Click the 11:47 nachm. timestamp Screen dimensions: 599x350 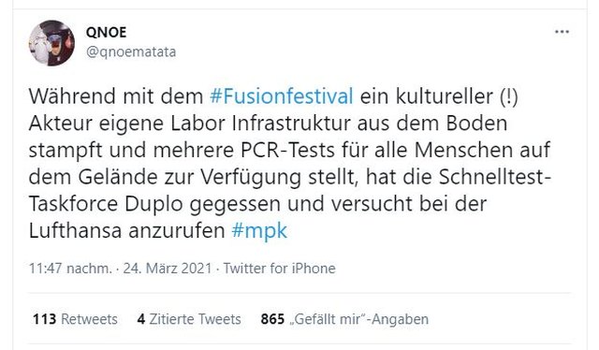coord(71,269)
